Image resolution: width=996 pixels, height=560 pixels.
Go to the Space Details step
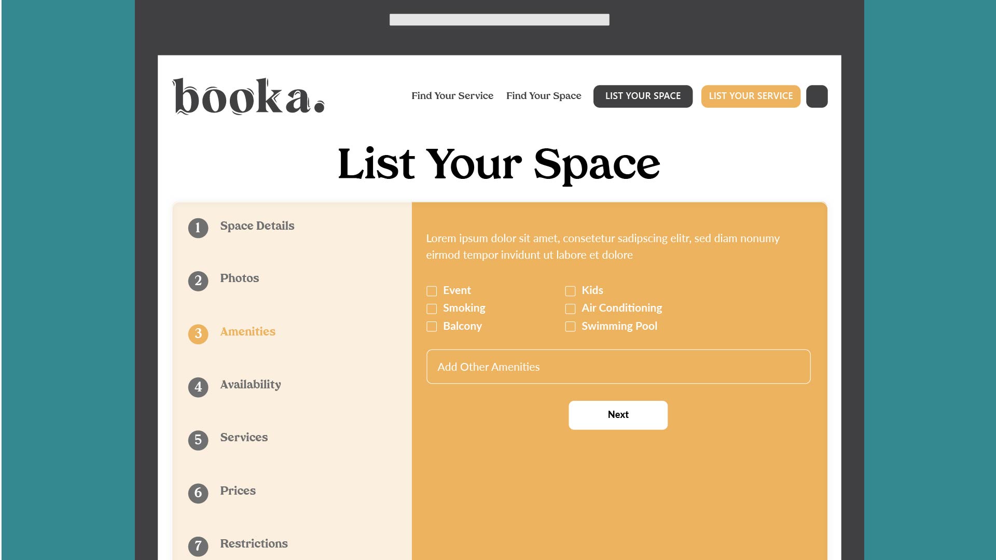pos(257,226)
